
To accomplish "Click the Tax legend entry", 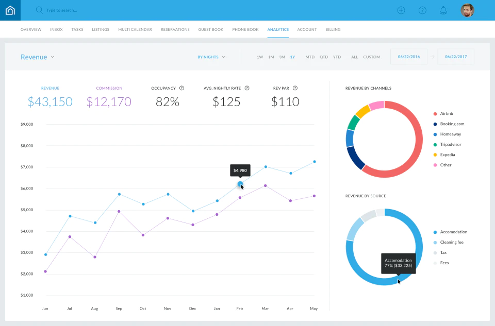I will pyautogui.click(x=440, y=252).
